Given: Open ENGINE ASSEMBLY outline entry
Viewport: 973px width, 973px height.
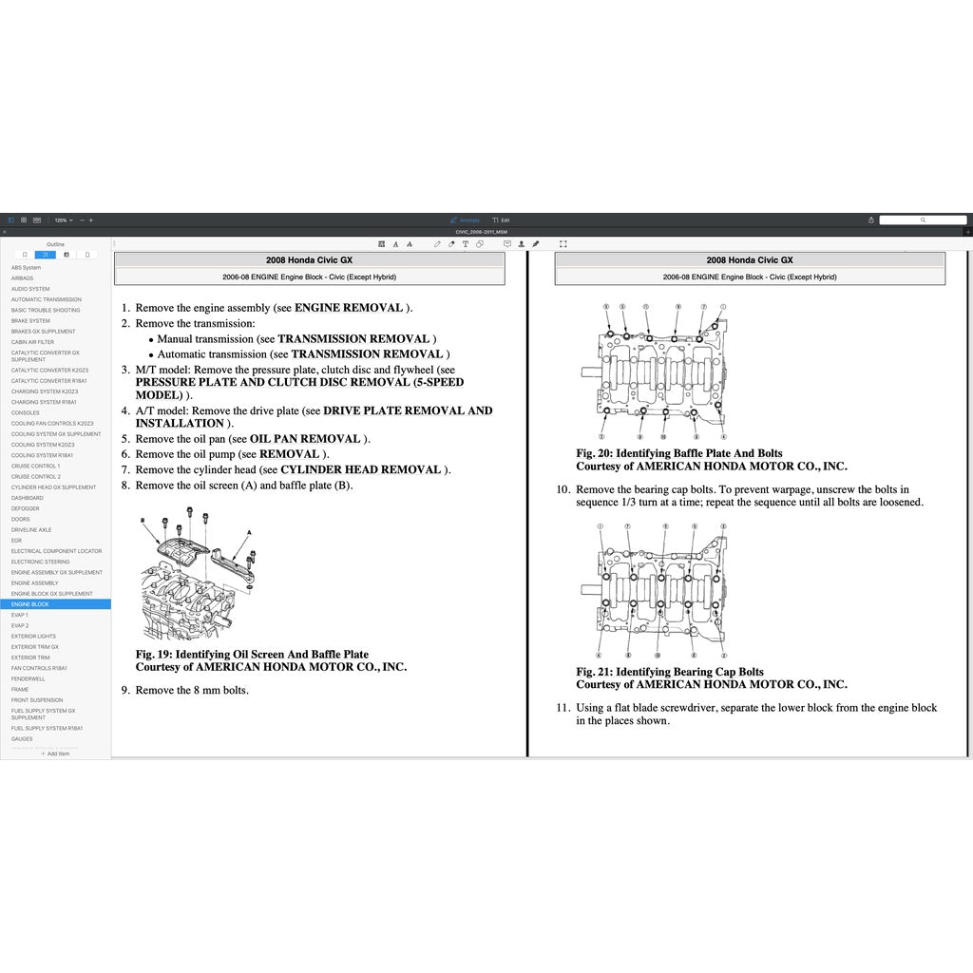Looking at the screenshot, I should pyautogui.click(x=34, y=583).
